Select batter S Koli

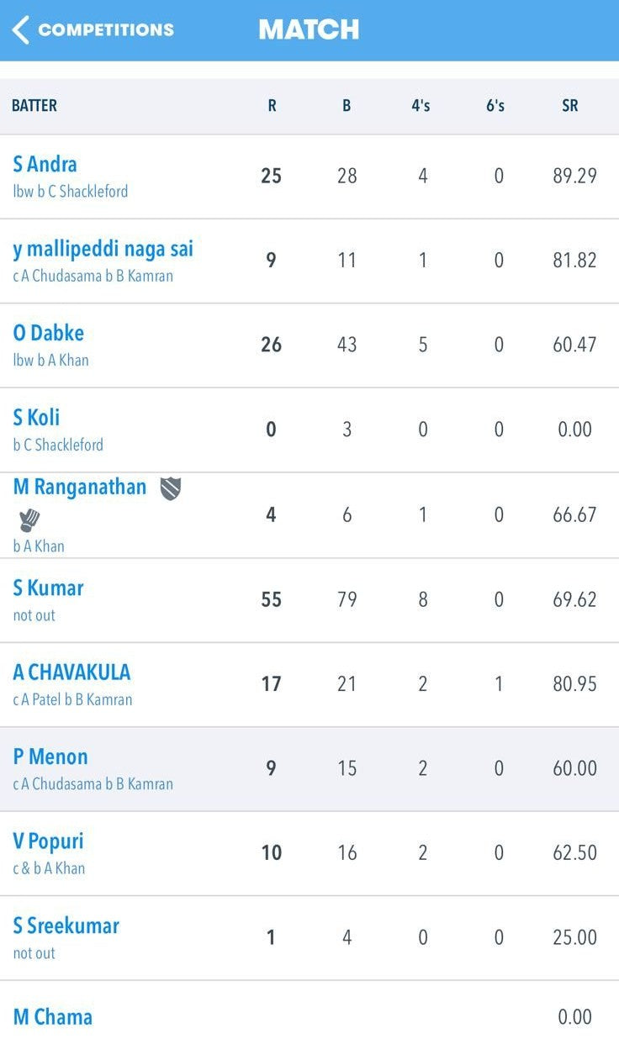point(37,417)
